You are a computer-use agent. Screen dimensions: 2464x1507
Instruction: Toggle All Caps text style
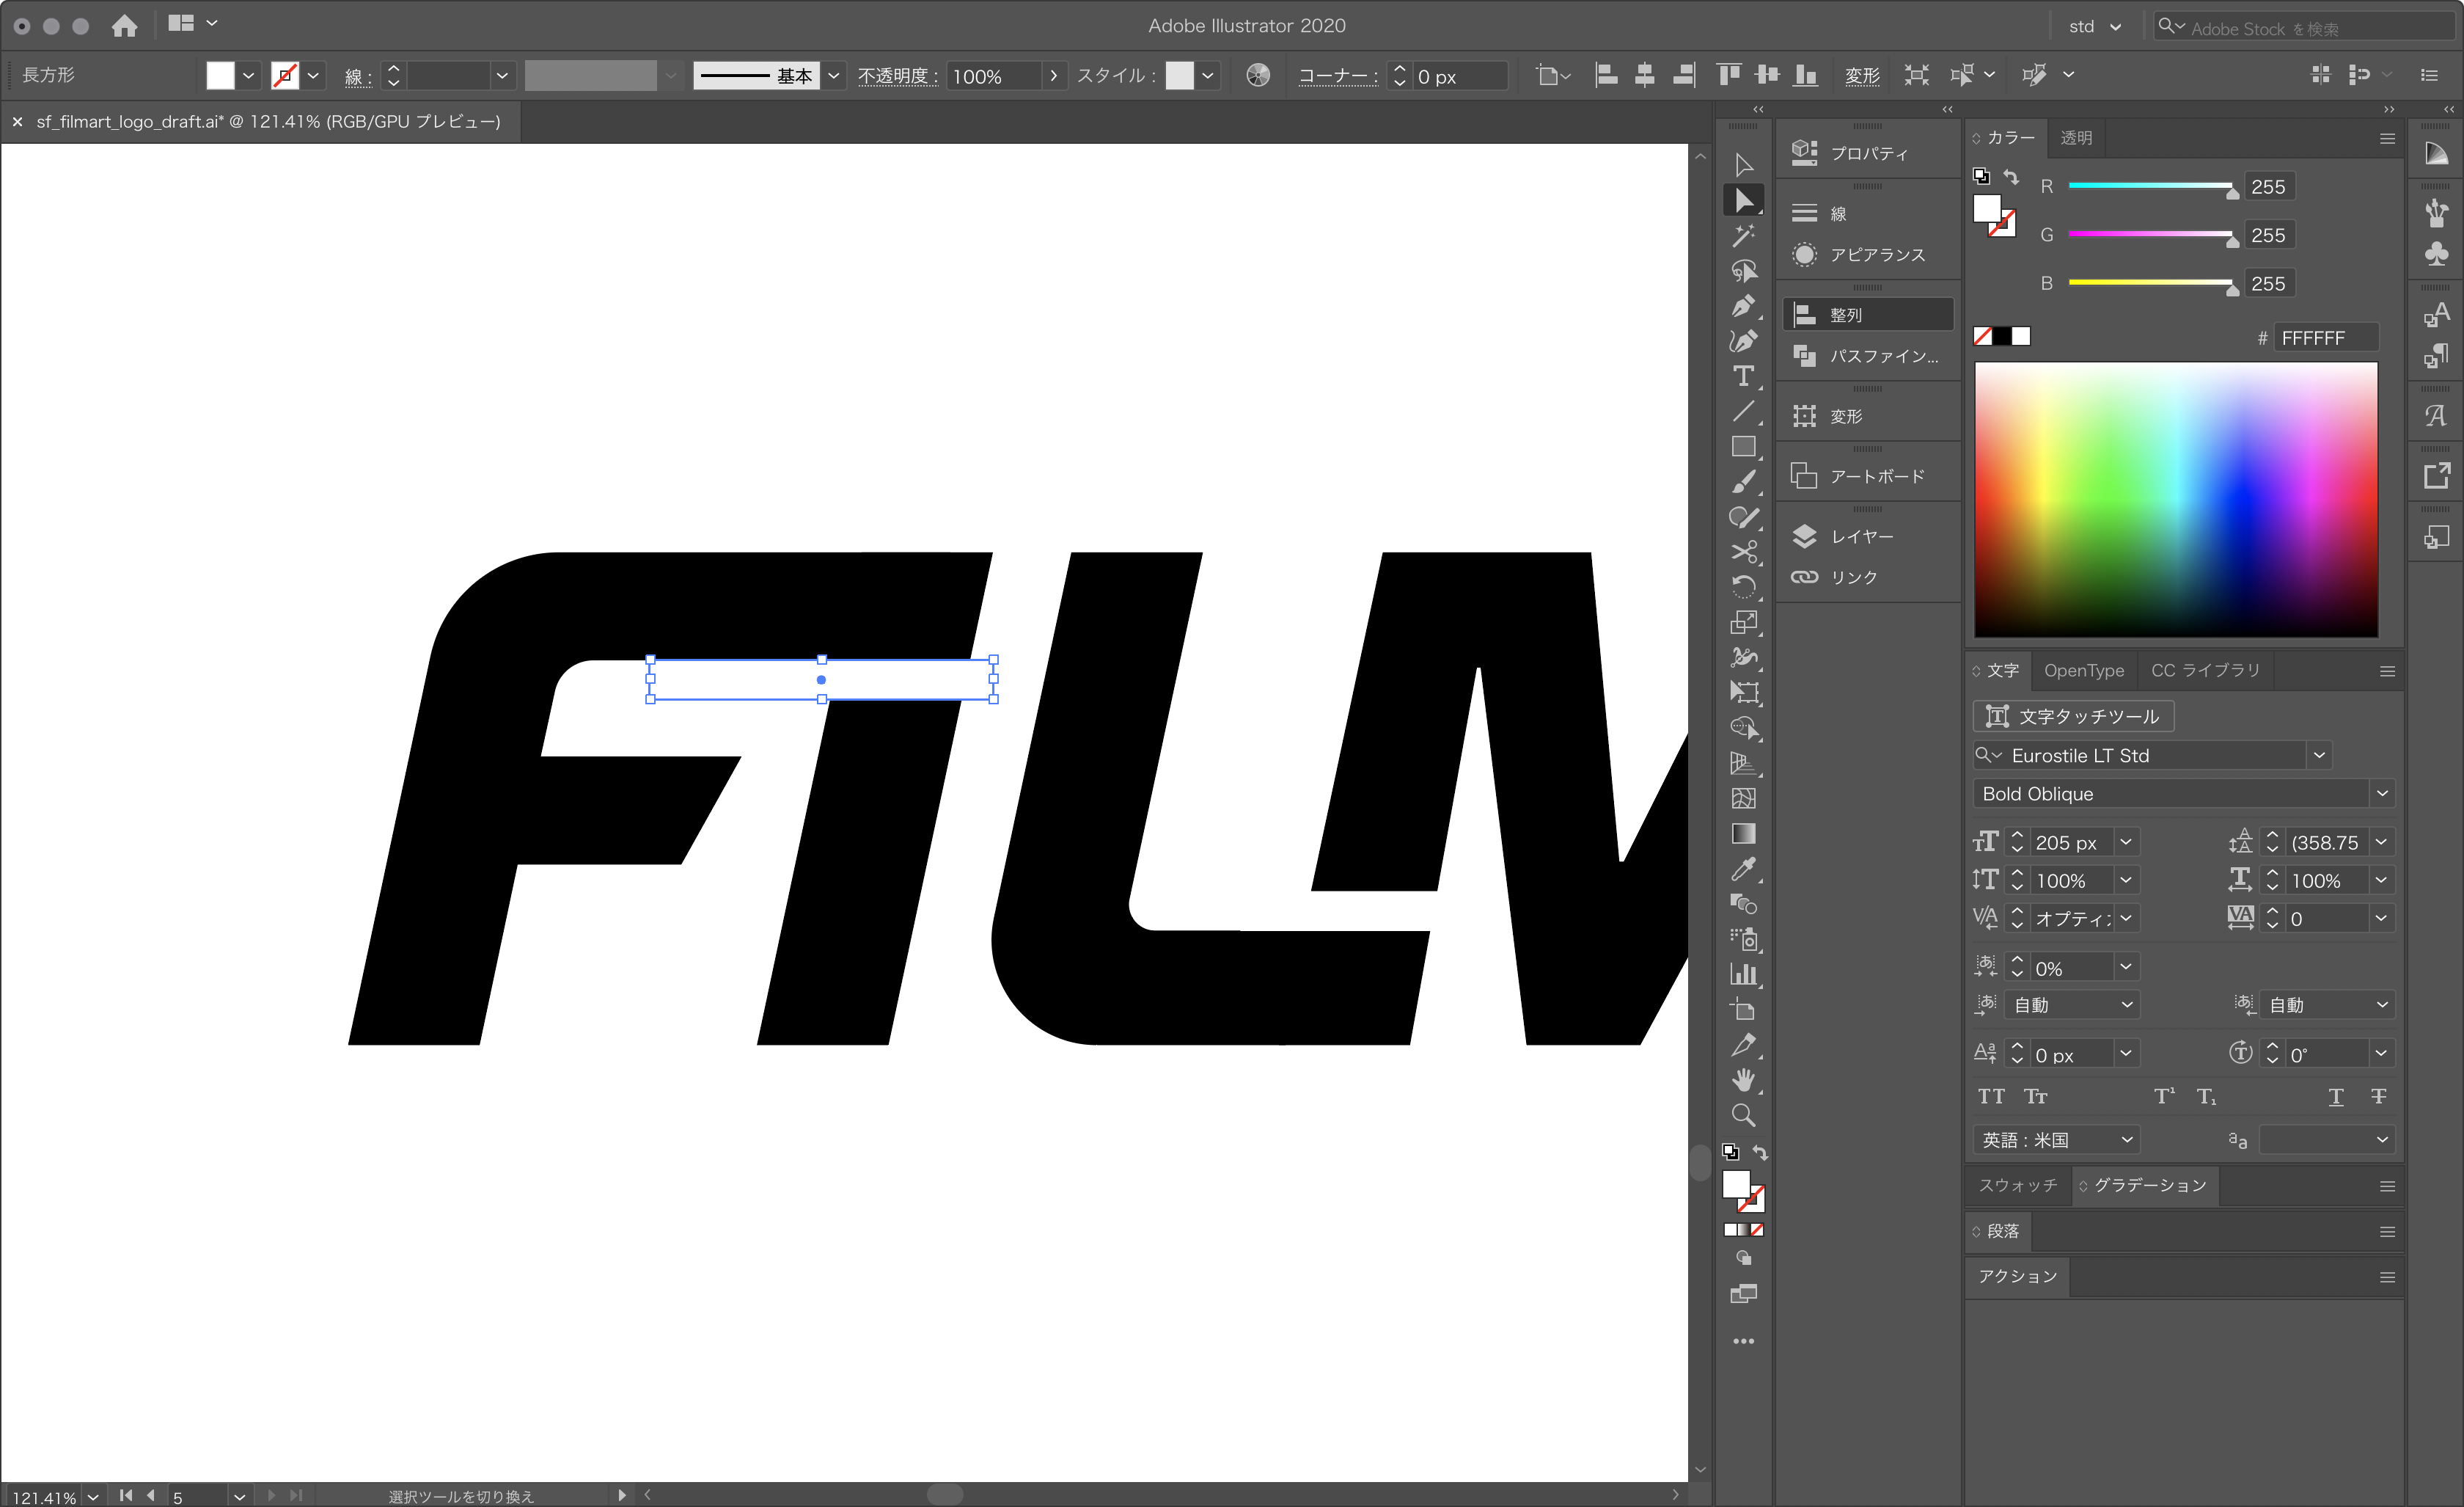point(1991,1097)
